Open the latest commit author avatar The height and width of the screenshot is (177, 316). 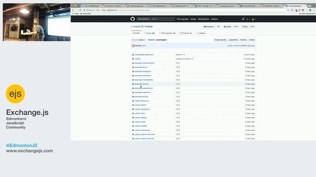click(x=133, y=46)
